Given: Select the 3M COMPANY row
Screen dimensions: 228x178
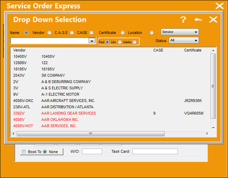Looking at the screenshot, I should (x=111, y=75).
